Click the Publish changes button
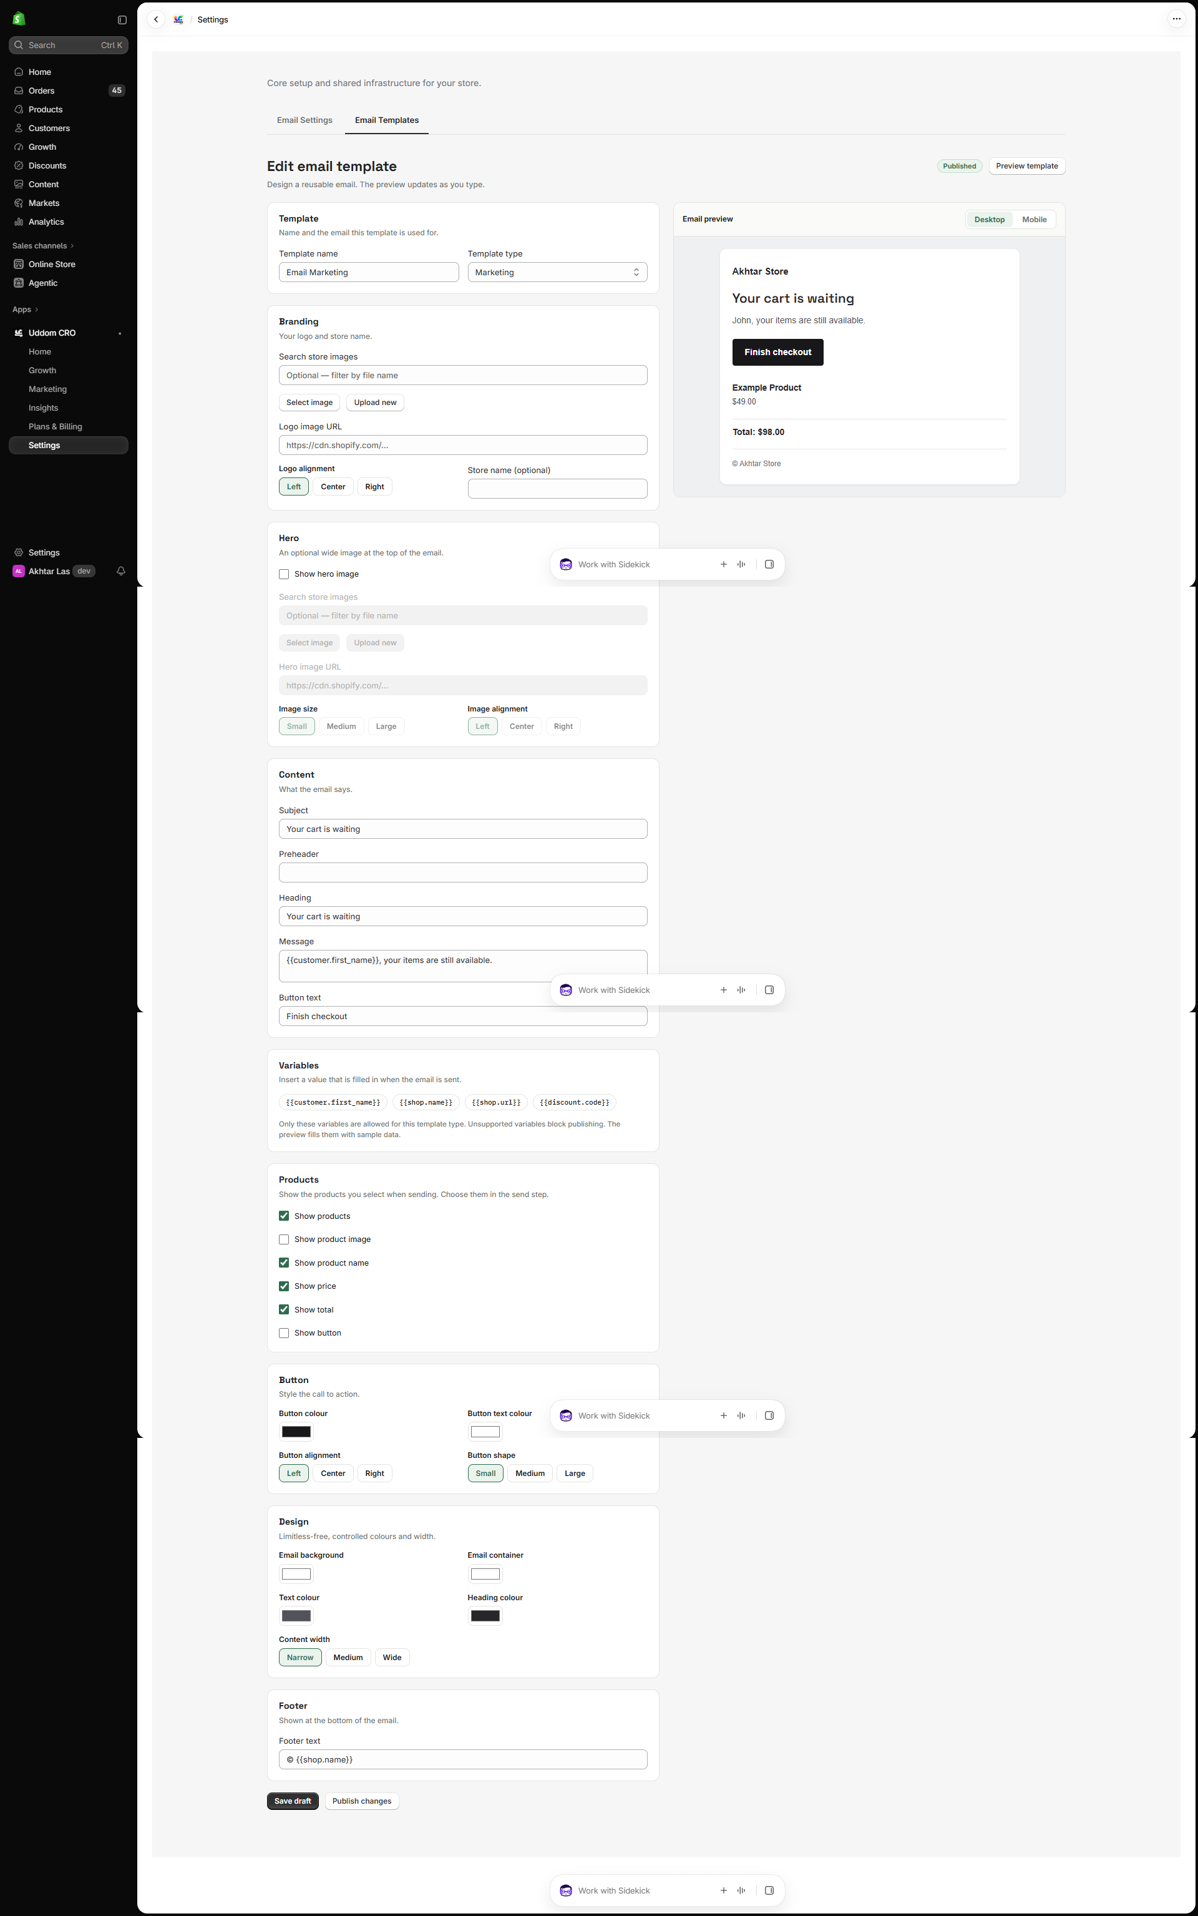The image size is (1198, 1916). pos(361,1801)
